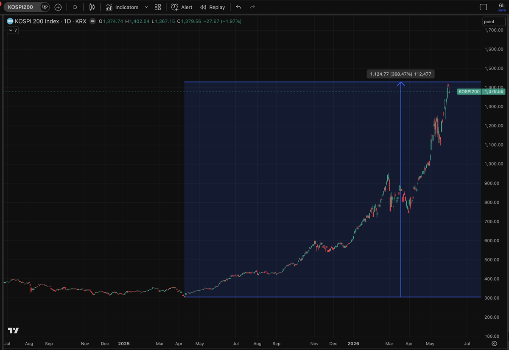Add a compare symbol with the plus icon
The width and height of the screenshot is (509, 350).
click(58, 7)
